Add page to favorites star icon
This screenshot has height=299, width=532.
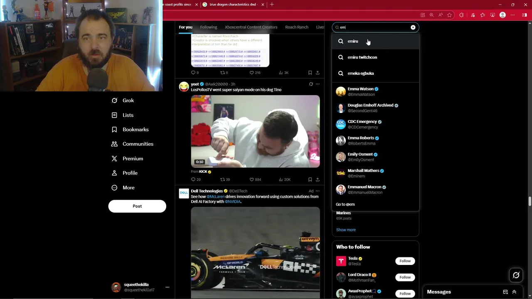pos(449,15)
